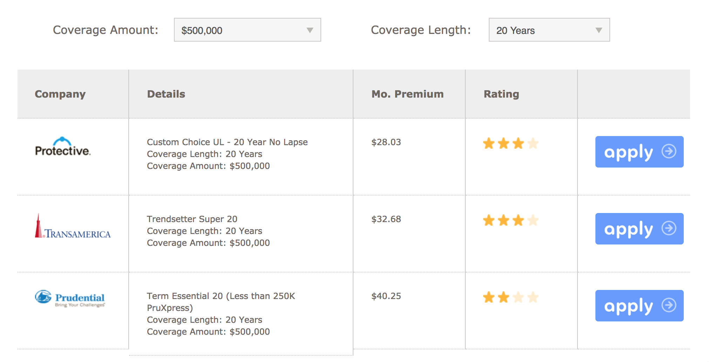Viewport: 709px width, 362px height.
Task: Click the arrow icon in Transamerica's apply button
Action: pos(669,228)
